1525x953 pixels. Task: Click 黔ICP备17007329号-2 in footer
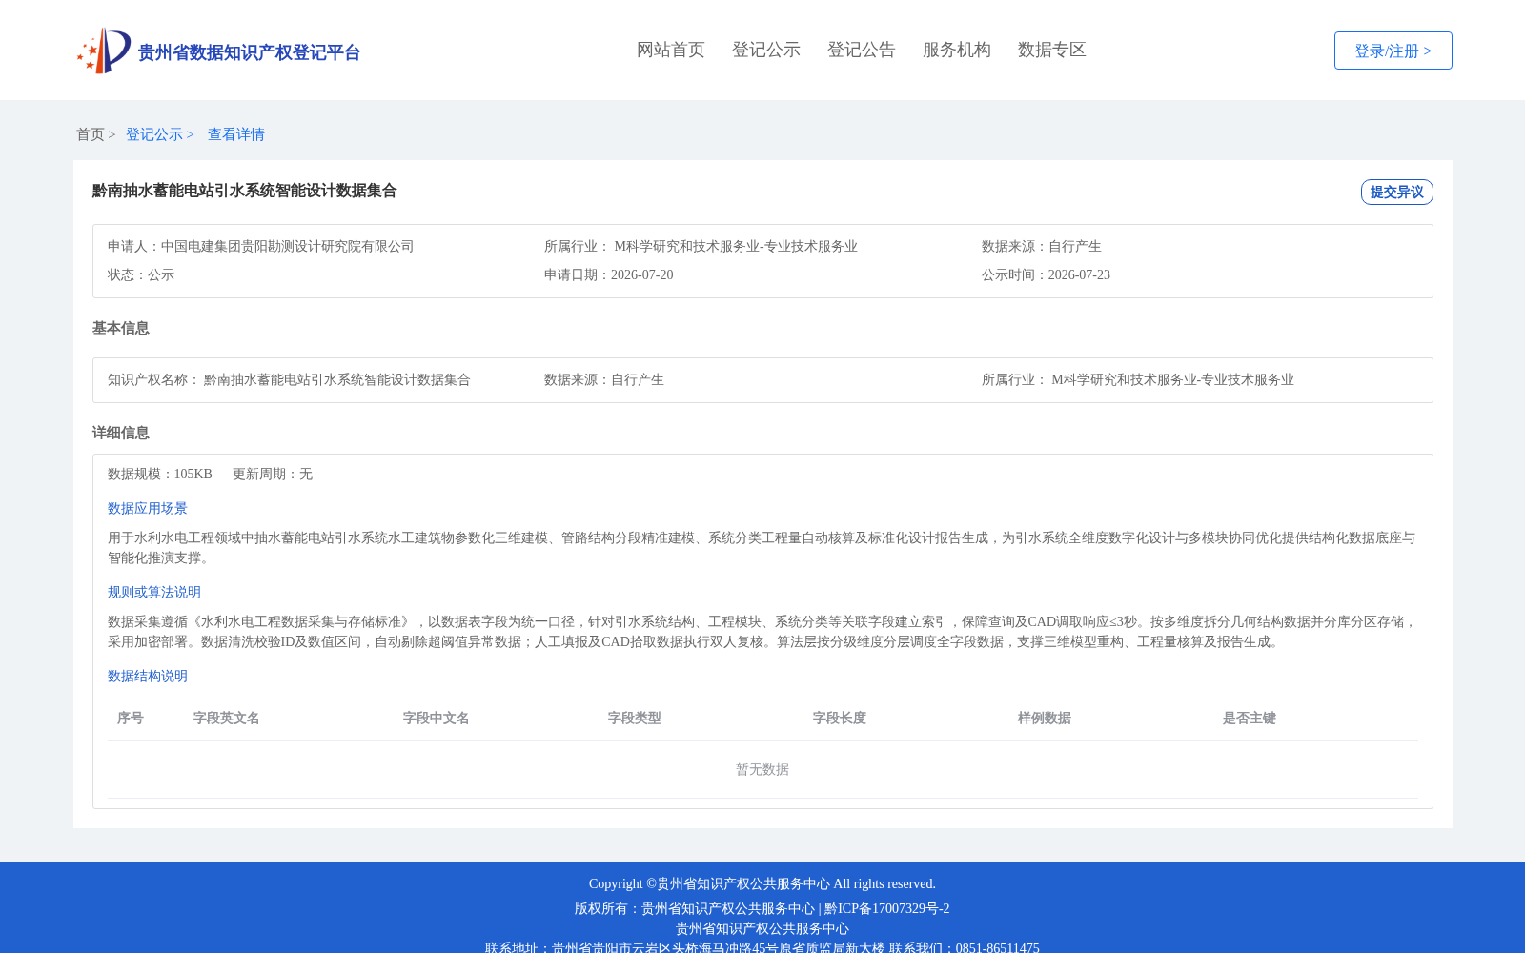(x=887, y=908)
